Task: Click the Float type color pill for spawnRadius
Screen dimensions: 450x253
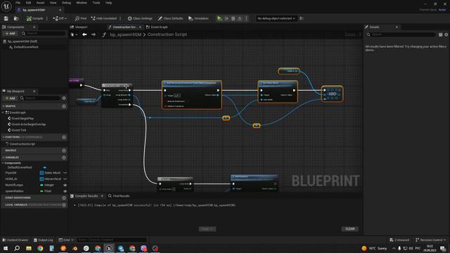Action: 41,191
